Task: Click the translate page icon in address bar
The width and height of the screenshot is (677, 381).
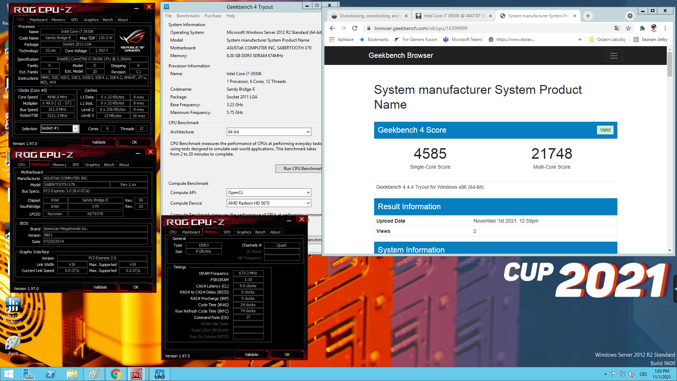Action: click(x=617, y=28)
